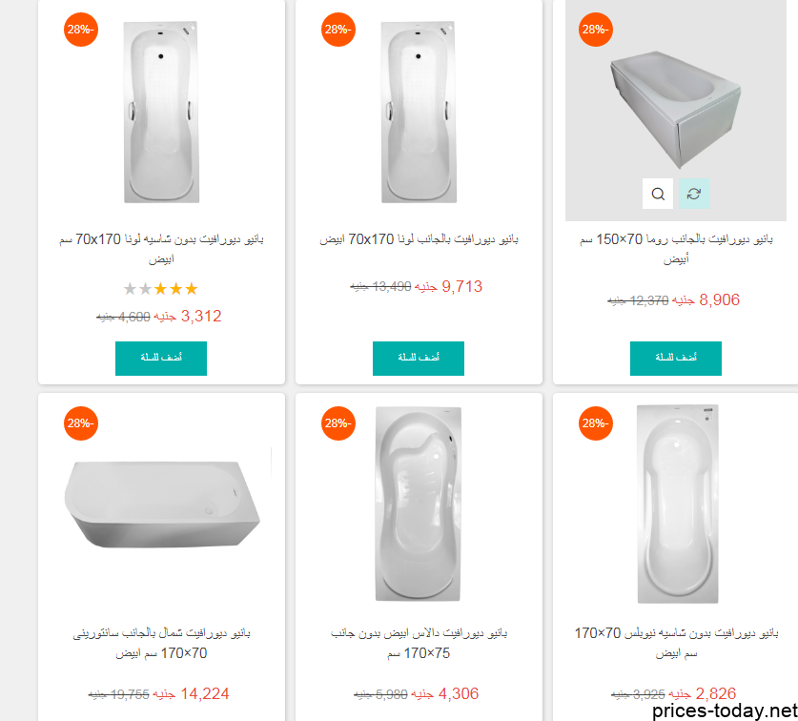The width and height of the screenshot is (798, 721).
Task: Add the 3,312 pound Luna bathtub to cart
Action: click(161, 359)
